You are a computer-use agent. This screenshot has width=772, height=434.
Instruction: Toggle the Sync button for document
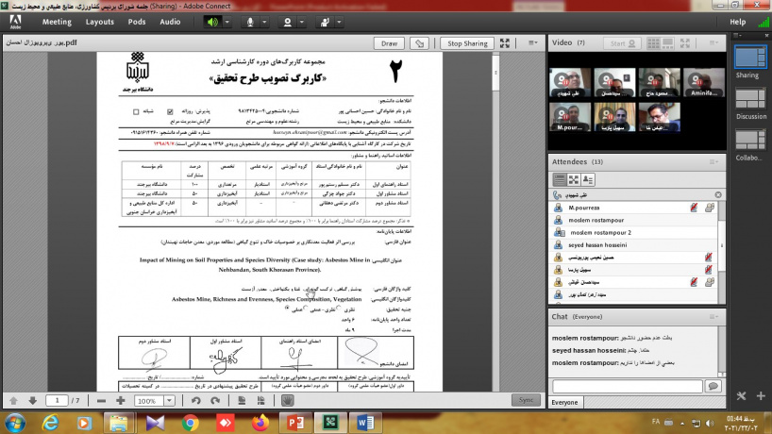pos(524,401)
